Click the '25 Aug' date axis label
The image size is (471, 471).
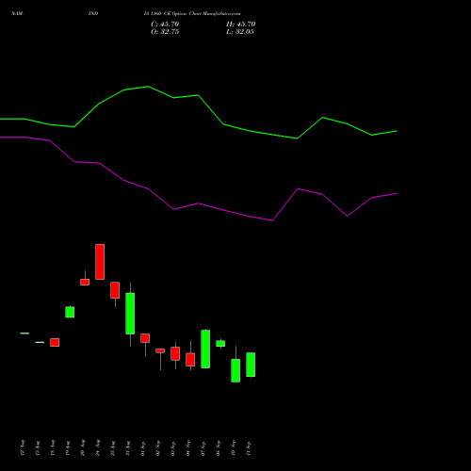[x=113, y=448]
